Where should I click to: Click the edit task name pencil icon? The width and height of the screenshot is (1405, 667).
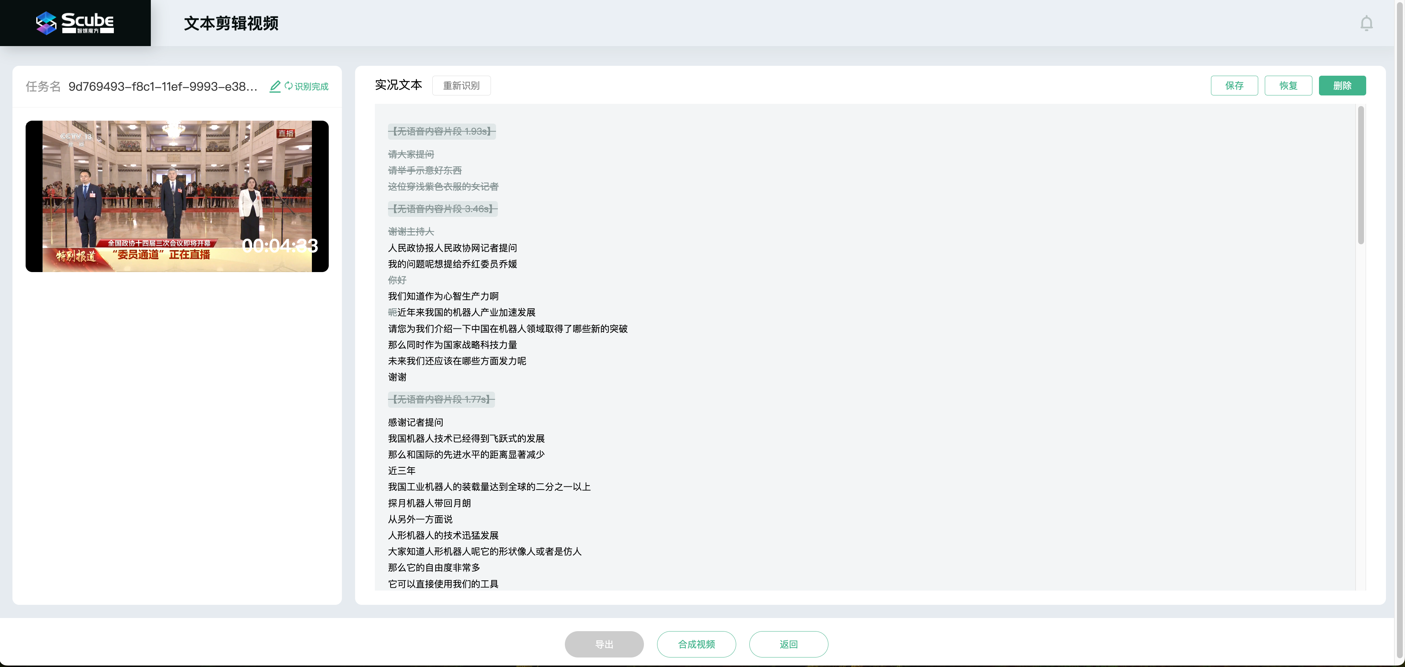click(x=275, y=86)
